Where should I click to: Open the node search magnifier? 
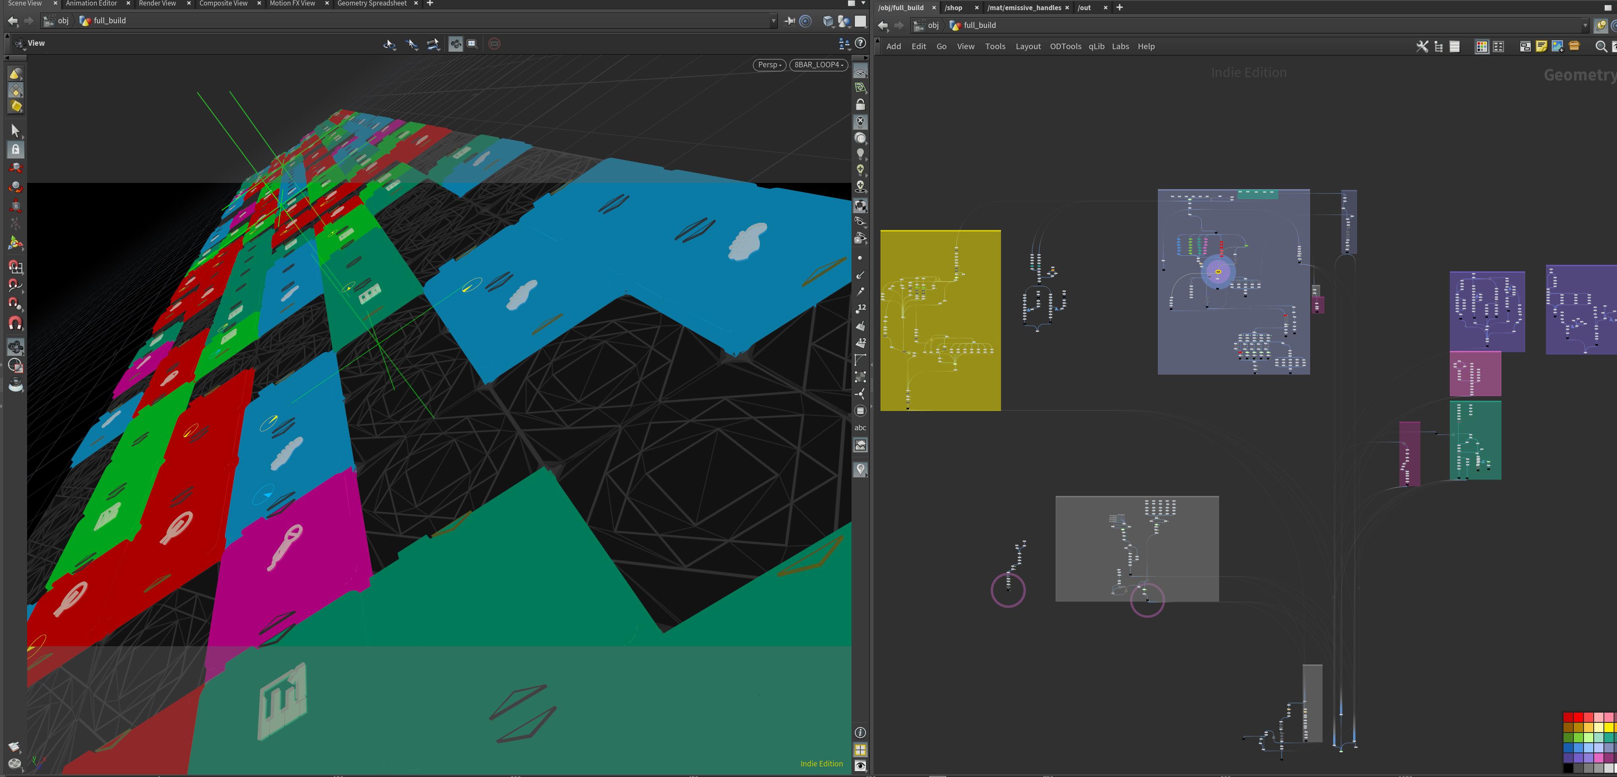(x=1600, y=47)
